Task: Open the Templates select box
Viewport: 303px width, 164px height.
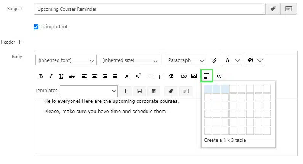Action: pos(89,91)
